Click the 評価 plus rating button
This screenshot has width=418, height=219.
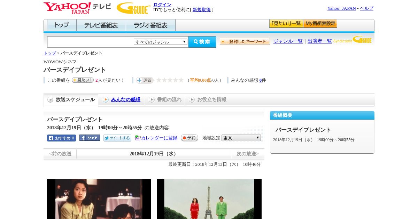pos(145,80)
